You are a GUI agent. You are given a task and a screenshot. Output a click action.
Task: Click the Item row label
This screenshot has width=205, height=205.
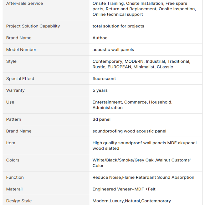click(11, 143)
